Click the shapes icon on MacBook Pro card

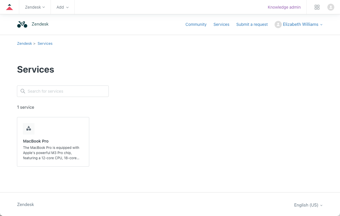click(x=29, y=129)
